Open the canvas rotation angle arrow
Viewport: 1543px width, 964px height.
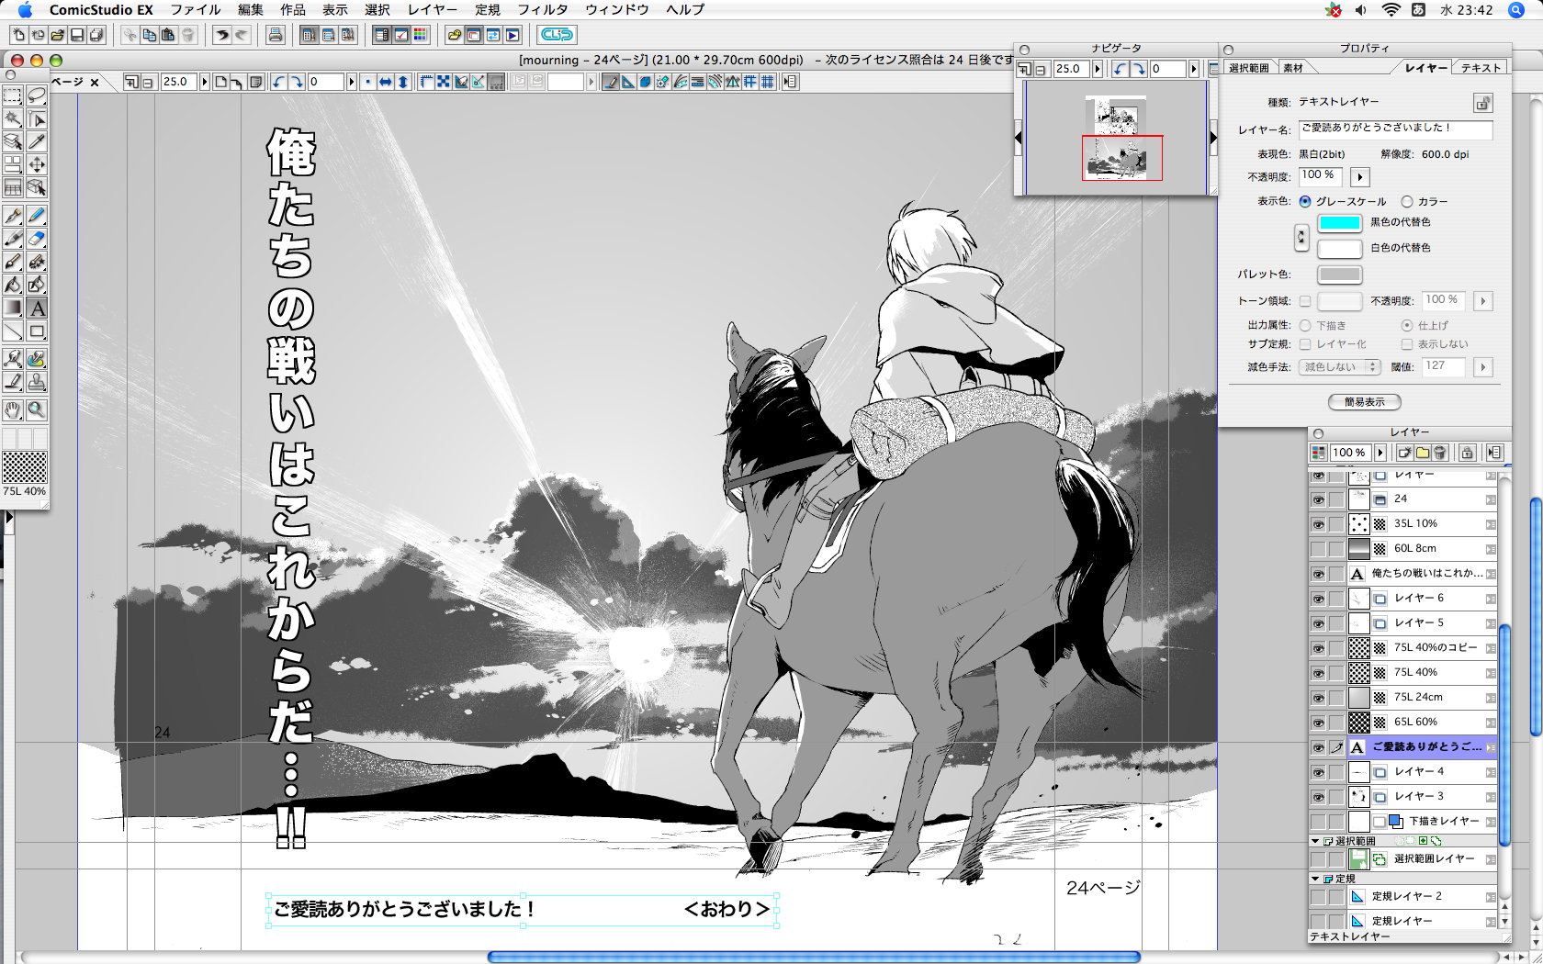[351, 82]
